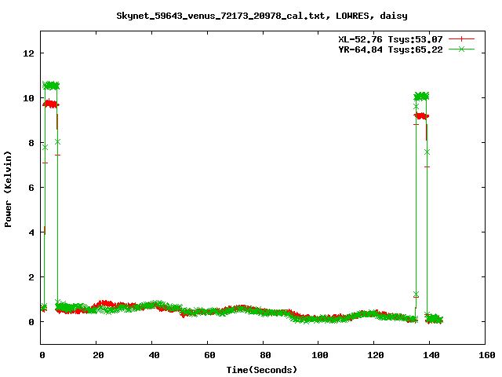Click the x-axis tick label 160
This screenshot has width=502, height=377.
(487, 355)
